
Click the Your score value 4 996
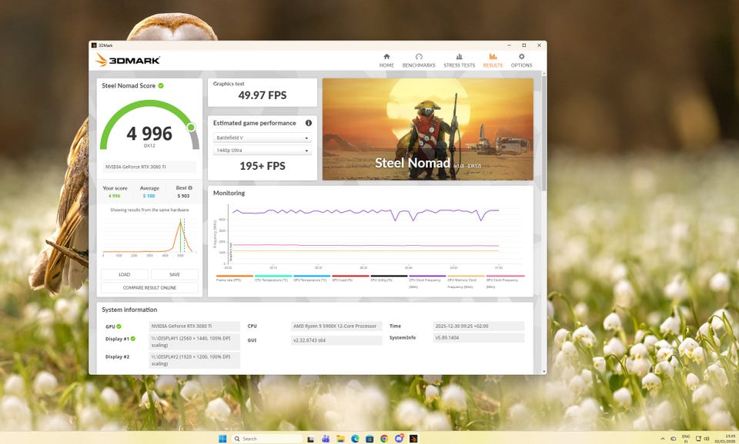point(115,196)
